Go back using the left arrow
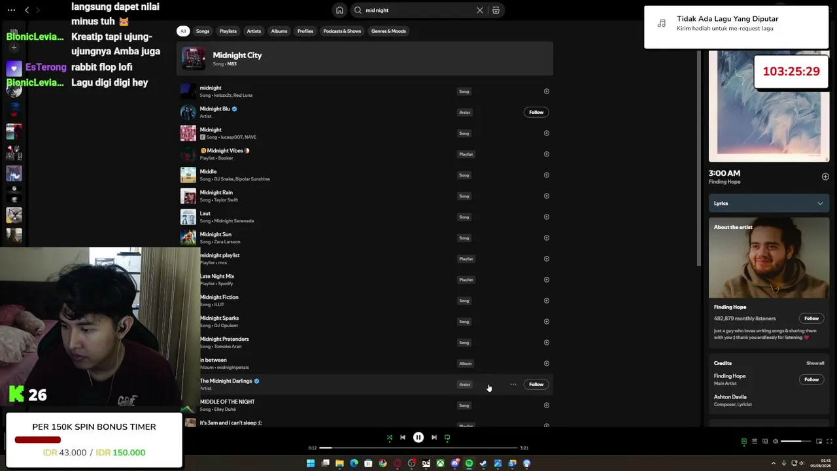The image size is (837, 471). (x=27, y=10)
